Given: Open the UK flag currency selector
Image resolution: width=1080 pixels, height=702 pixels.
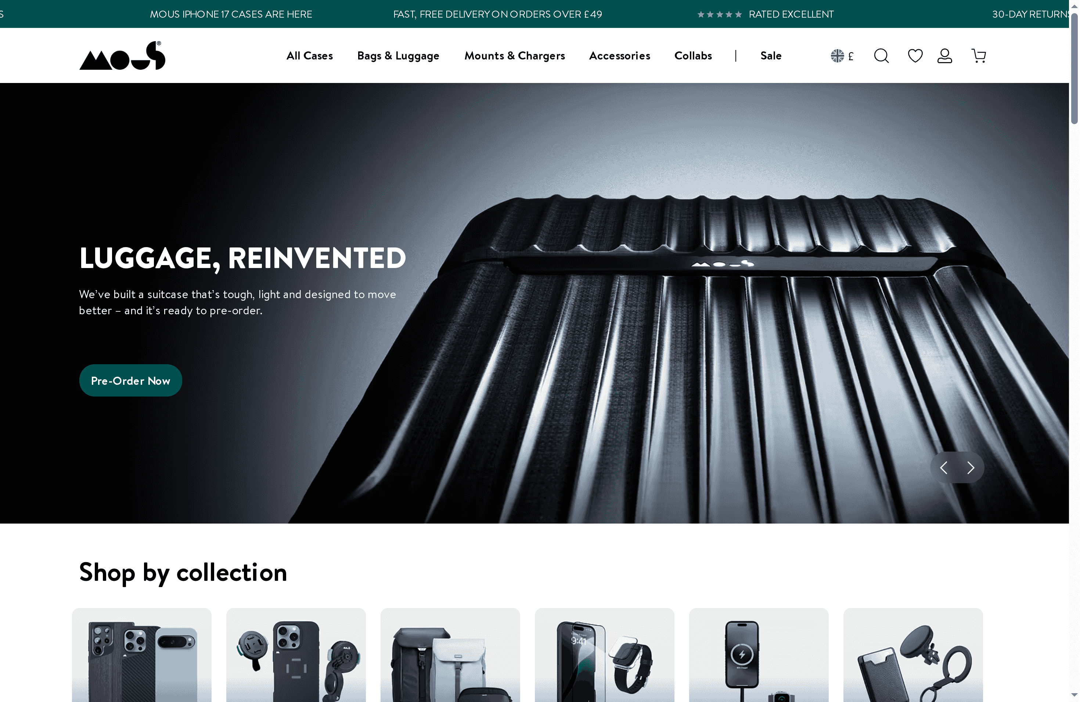Looking at the screenshot, I should tap(837, 55).
